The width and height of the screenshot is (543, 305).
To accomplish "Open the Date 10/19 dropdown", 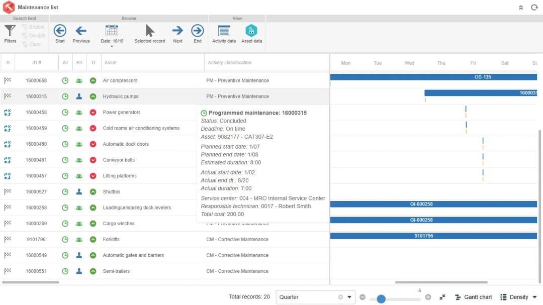I will coord(112,35).
